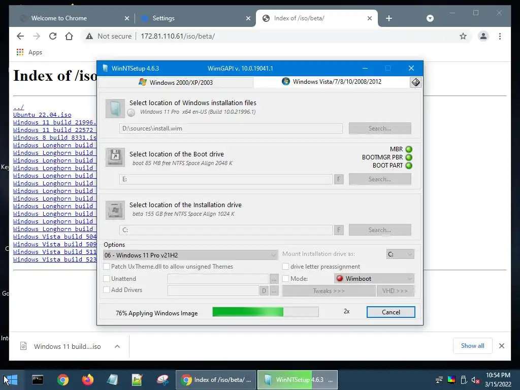Cancel the Windows image applying
Viewport: 520px width, 390px height.
391,312
